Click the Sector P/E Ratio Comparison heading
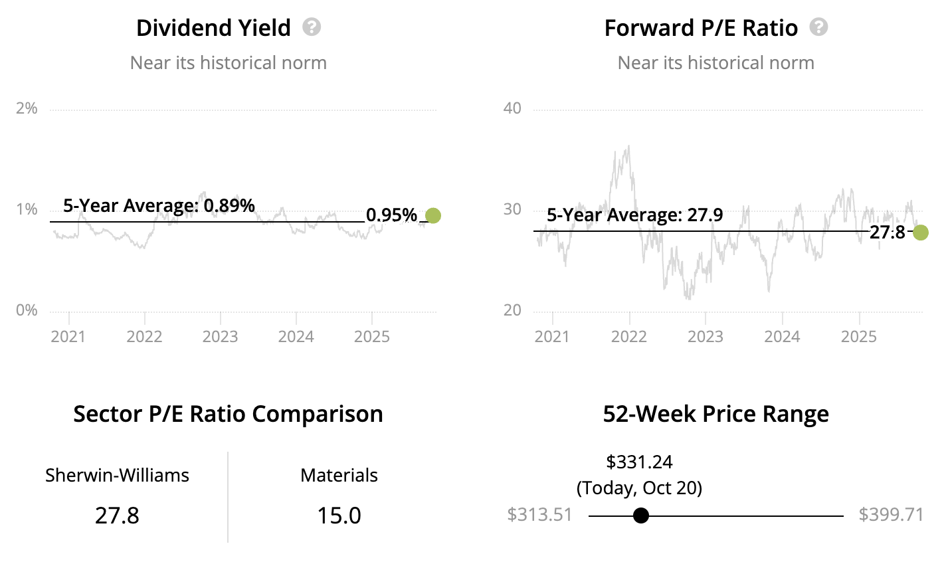This screenshot has height=562, width=946. pyautogui.click(x=228, y=414)
